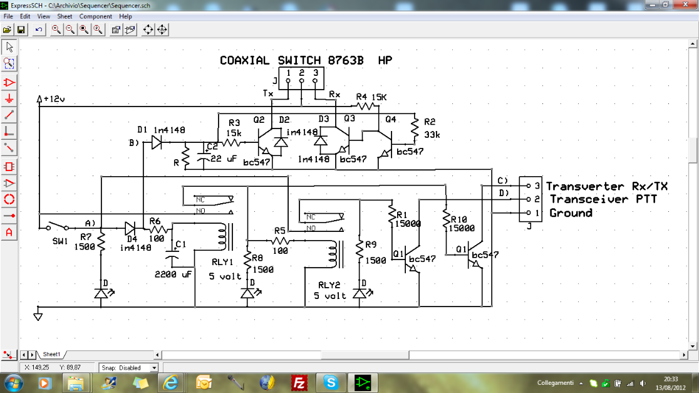The width and height of the screenshot is (699, 393).
Task: Click the horizontal scrollbar left arrow
Action: [x=157, y=355]
